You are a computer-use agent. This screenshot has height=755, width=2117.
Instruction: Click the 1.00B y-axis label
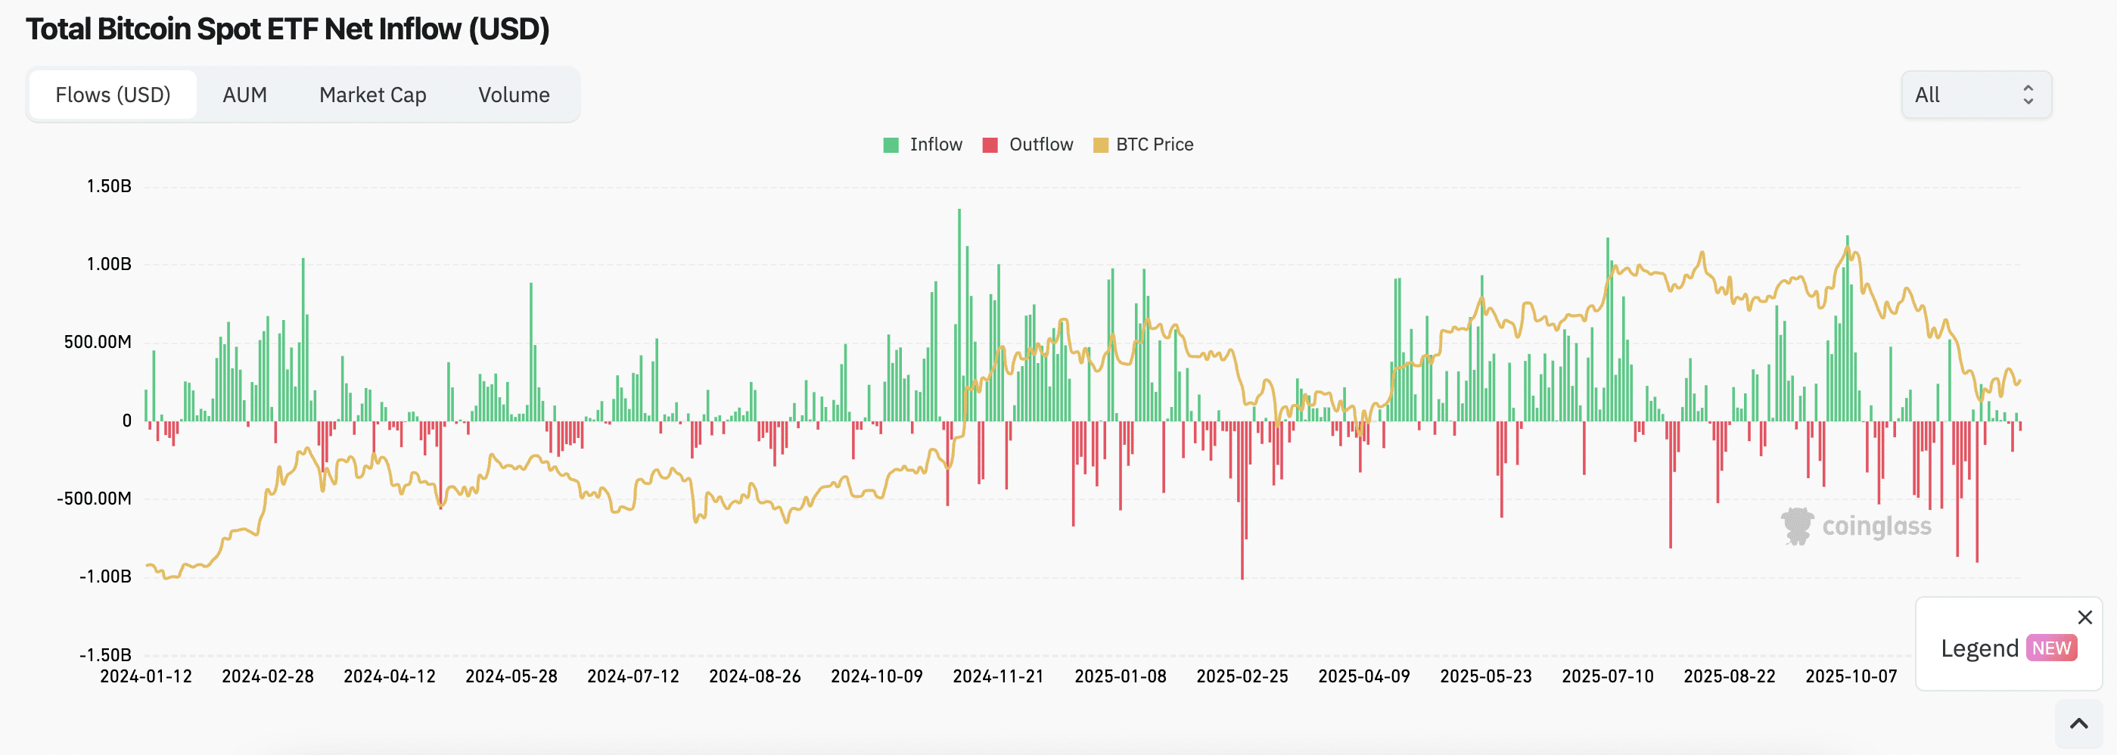(x=108, y=265)
